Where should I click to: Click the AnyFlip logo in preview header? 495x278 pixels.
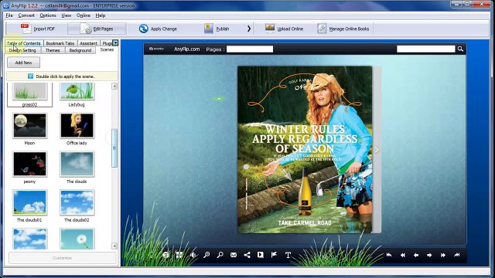[156, 49]
